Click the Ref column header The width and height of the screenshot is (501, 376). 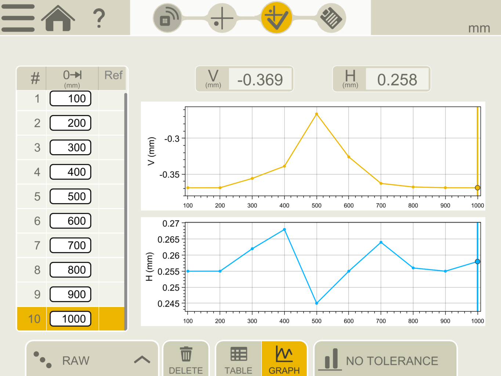pos(113,76)
